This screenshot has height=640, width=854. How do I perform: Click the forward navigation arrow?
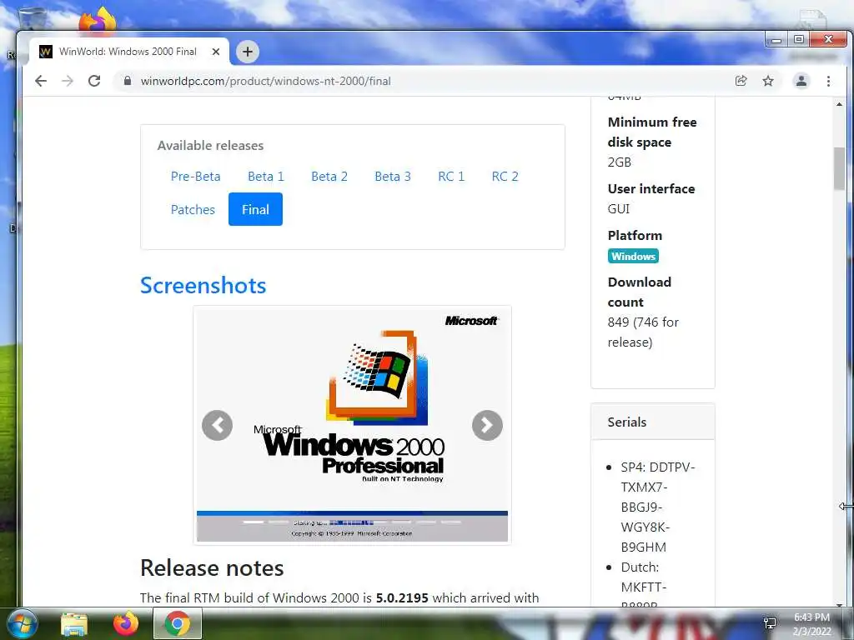tap(68, 81)
